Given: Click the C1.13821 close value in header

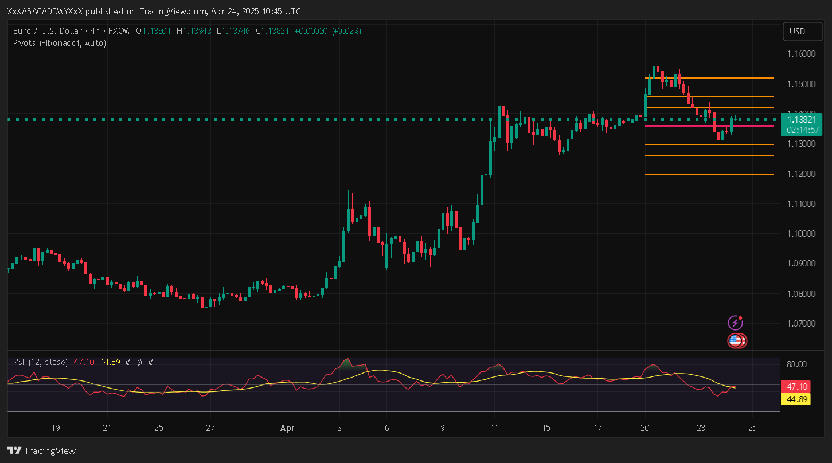Looking at the screenshot, I should click(272, 31).
